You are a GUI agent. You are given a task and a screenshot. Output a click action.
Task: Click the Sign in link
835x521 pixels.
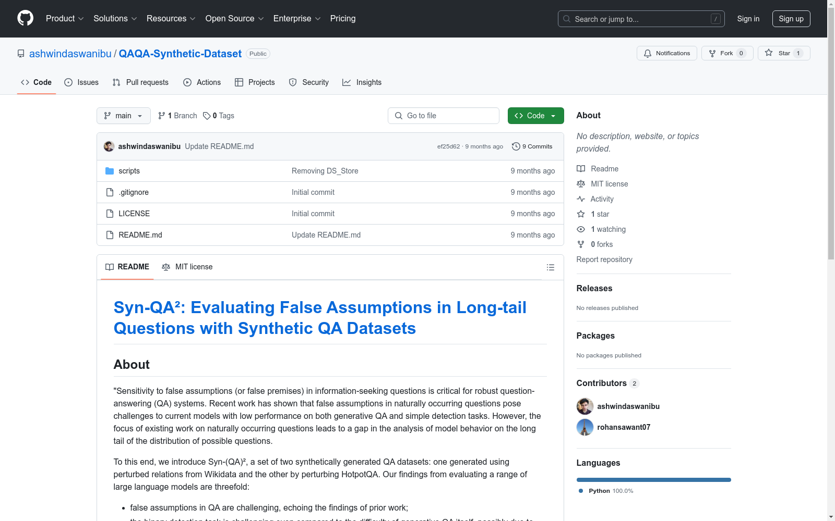(748, 19)
